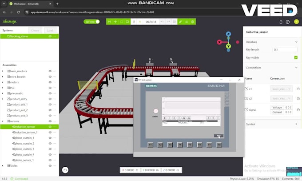Select photo_curtain_3 in the tree
This screenshot has height=181, width=302.
pos(24,149)
